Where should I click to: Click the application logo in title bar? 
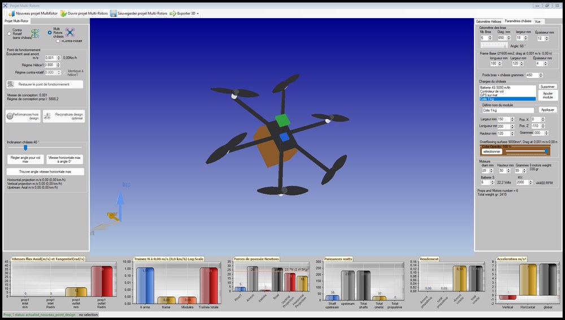pyautogui.click(x=5, y=6)
